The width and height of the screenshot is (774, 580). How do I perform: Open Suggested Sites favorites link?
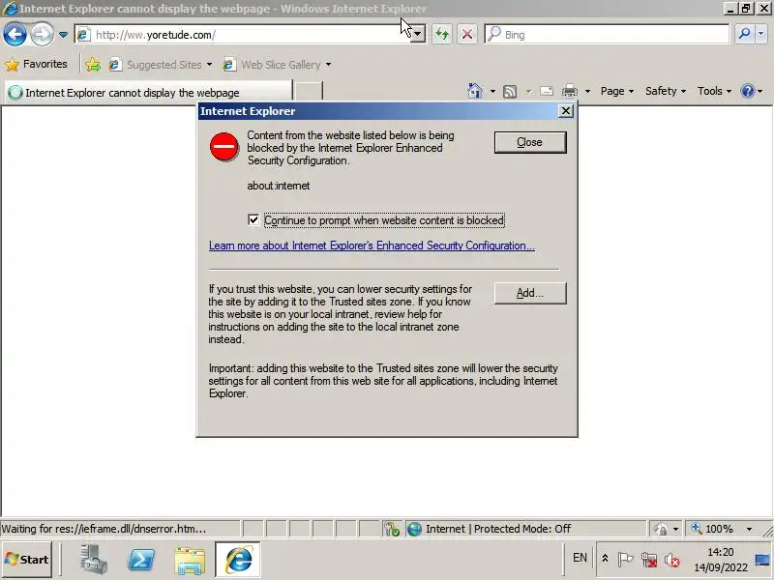pyautogui.click(x=161, y=65)
